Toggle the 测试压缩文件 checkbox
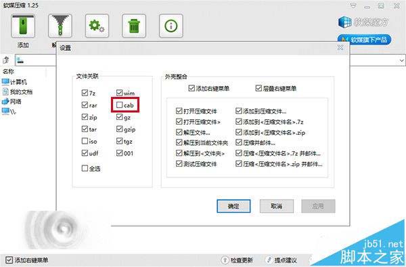This screenshot has height=267, width=406. coord(179,164)
